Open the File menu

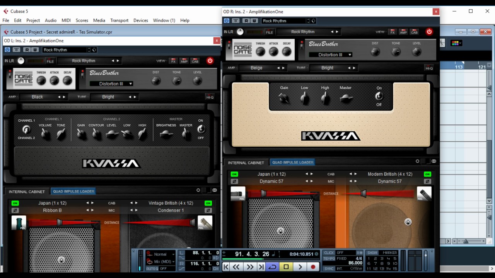coord(6,20)
